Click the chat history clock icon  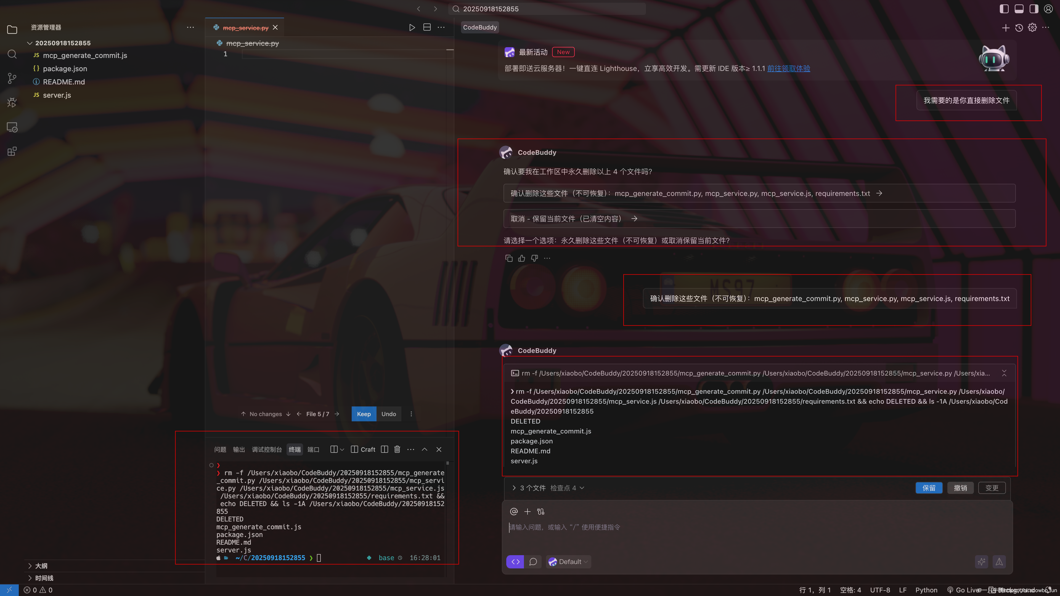coord(1019,28)
